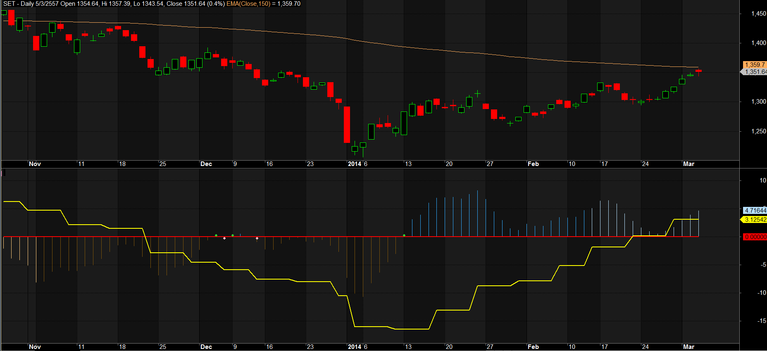767x351 pixels.
Task: Click the orange "EMA(Close,150) = 1,359.70" label
Action: pos(263,4)
